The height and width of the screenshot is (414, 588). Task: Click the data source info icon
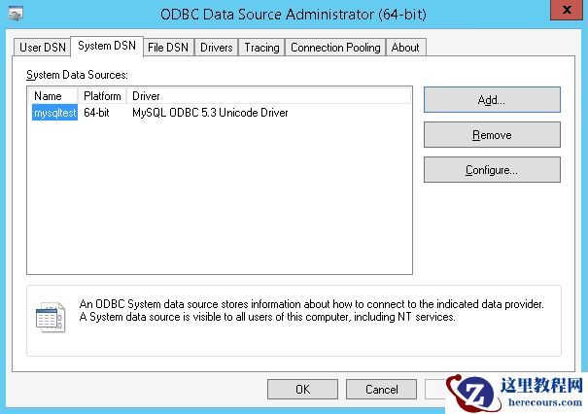point(50,316)
